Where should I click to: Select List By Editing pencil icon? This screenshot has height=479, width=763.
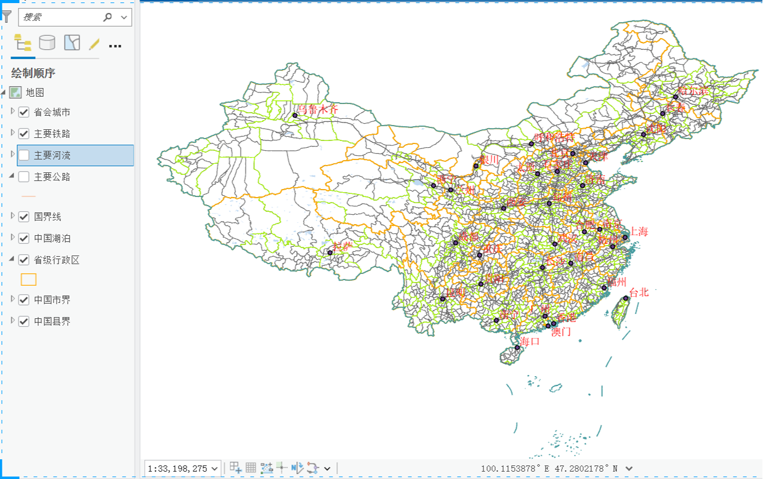pos(94,43)
